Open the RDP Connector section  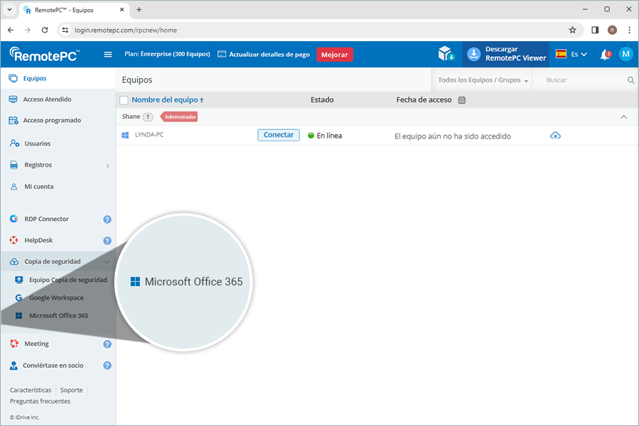(x=47, y=219)
